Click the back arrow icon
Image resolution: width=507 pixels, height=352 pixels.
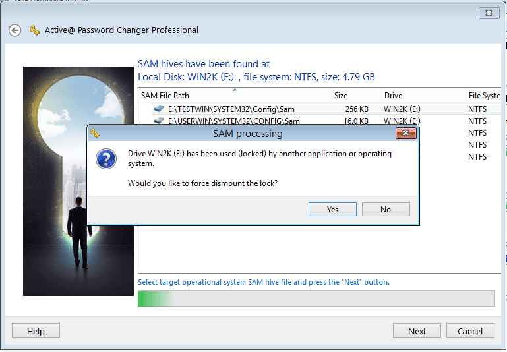tap(15, 30)
